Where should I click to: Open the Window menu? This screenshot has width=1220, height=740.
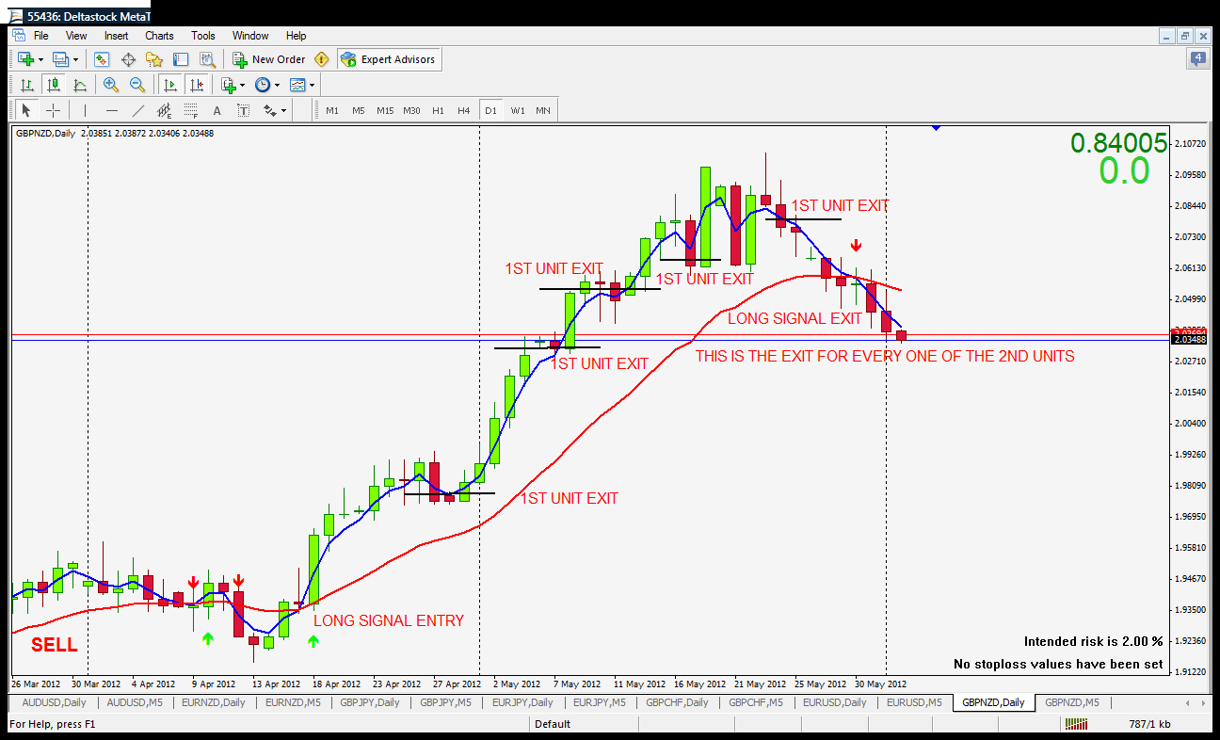(x=250, y=36)
